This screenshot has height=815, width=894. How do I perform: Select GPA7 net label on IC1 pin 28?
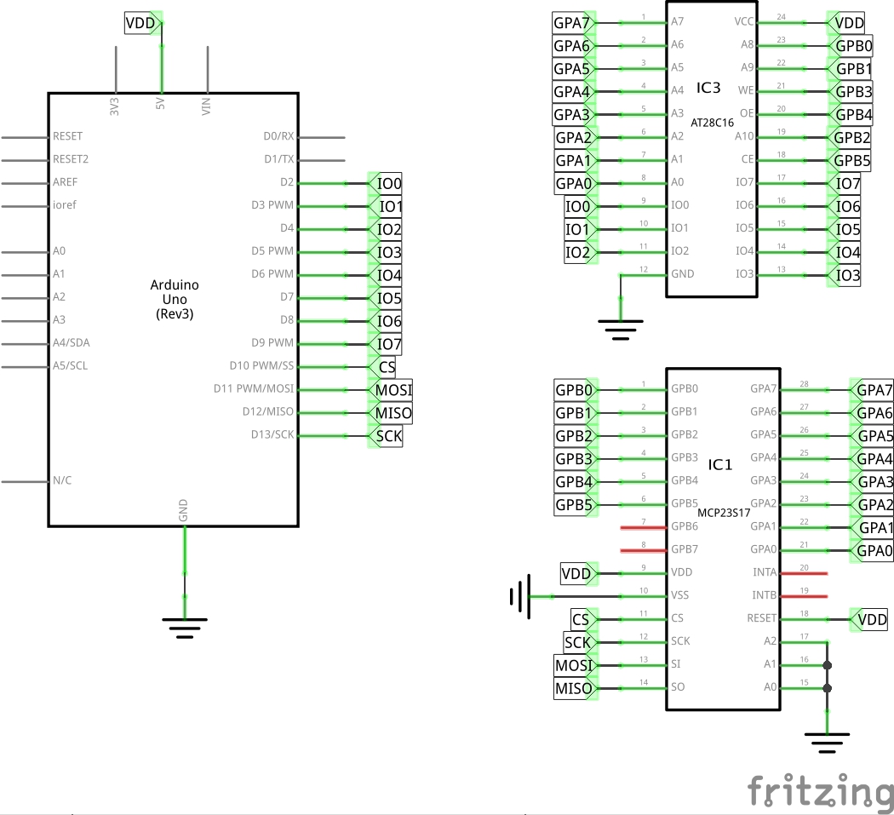872,390
